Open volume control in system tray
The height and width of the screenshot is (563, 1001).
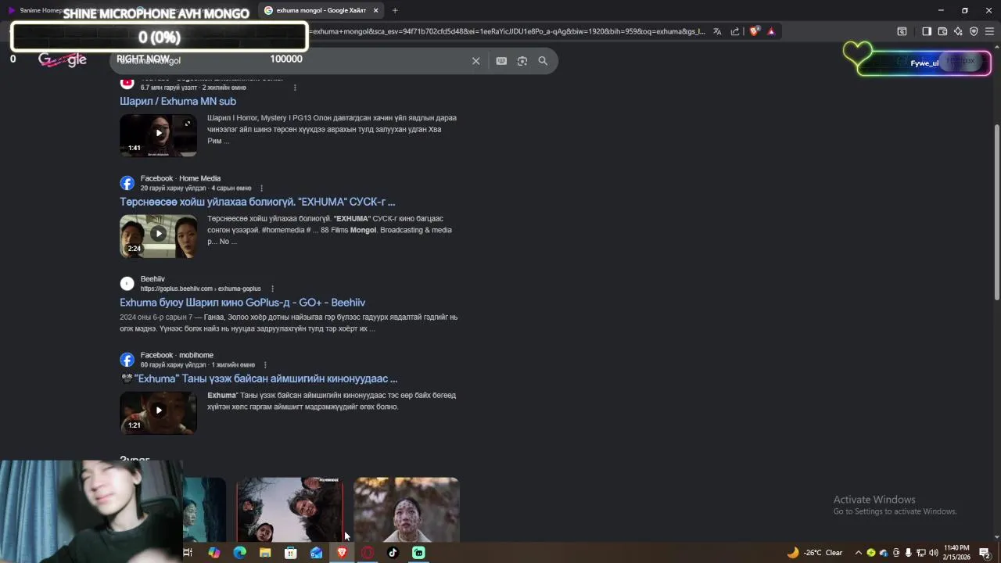(933, 553)
